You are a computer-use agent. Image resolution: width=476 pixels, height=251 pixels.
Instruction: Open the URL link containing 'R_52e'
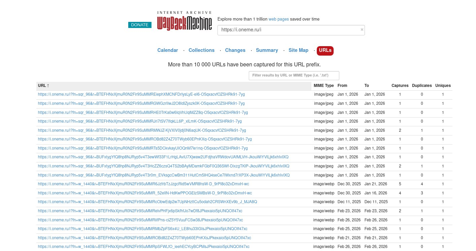pos(145,193)
